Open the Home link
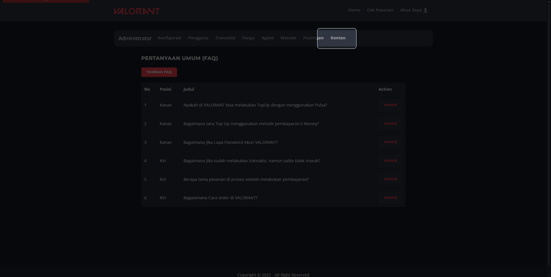 coord(354,10)
